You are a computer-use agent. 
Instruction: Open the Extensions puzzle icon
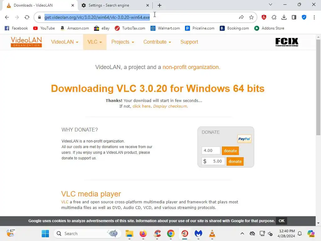point(274,17)
